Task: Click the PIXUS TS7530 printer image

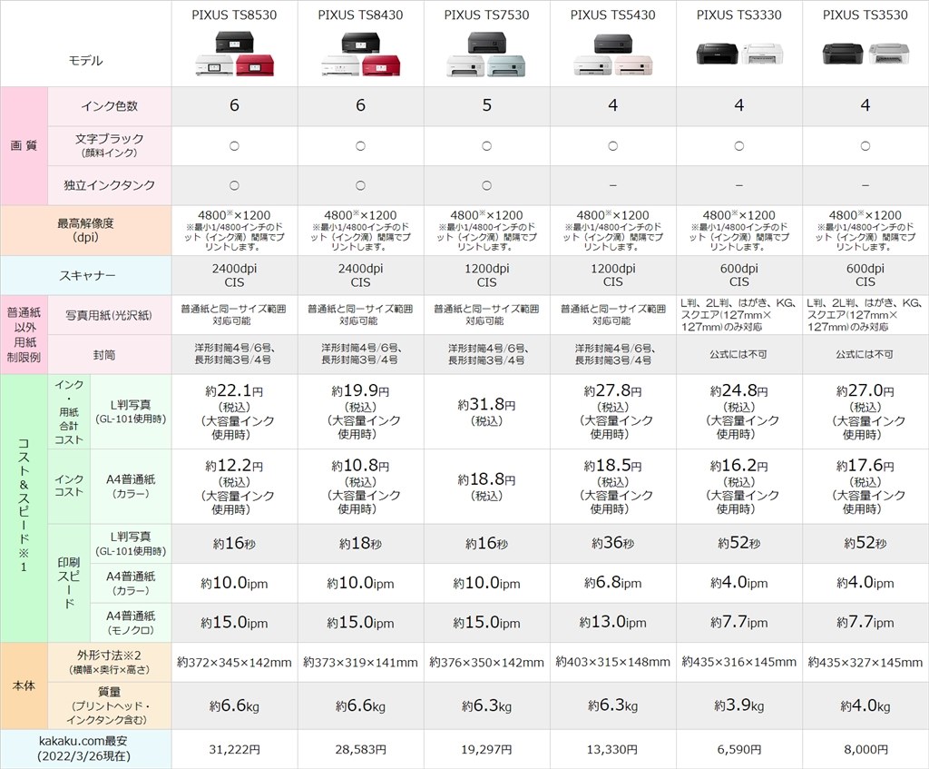Action: point(486,54)
